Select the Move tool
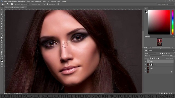This screenshot has width=175, height=98. pyautogui.click(x=2, y=10)
